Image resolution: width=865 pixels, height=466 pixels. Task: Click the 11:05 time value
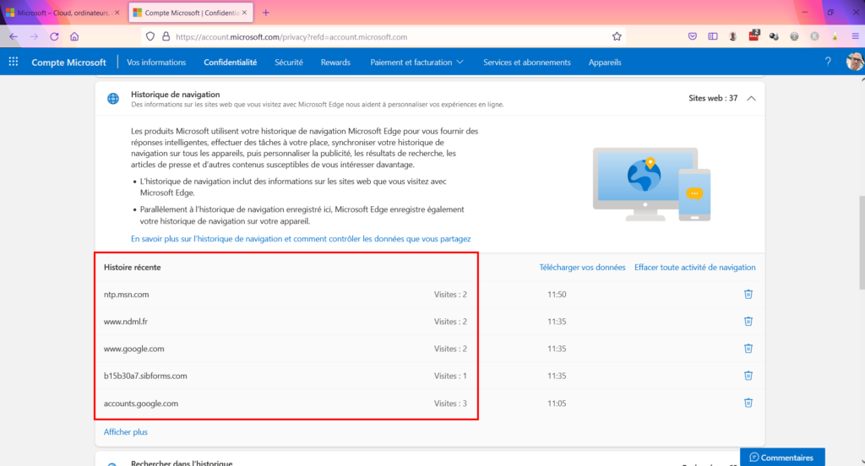(557, 404)
